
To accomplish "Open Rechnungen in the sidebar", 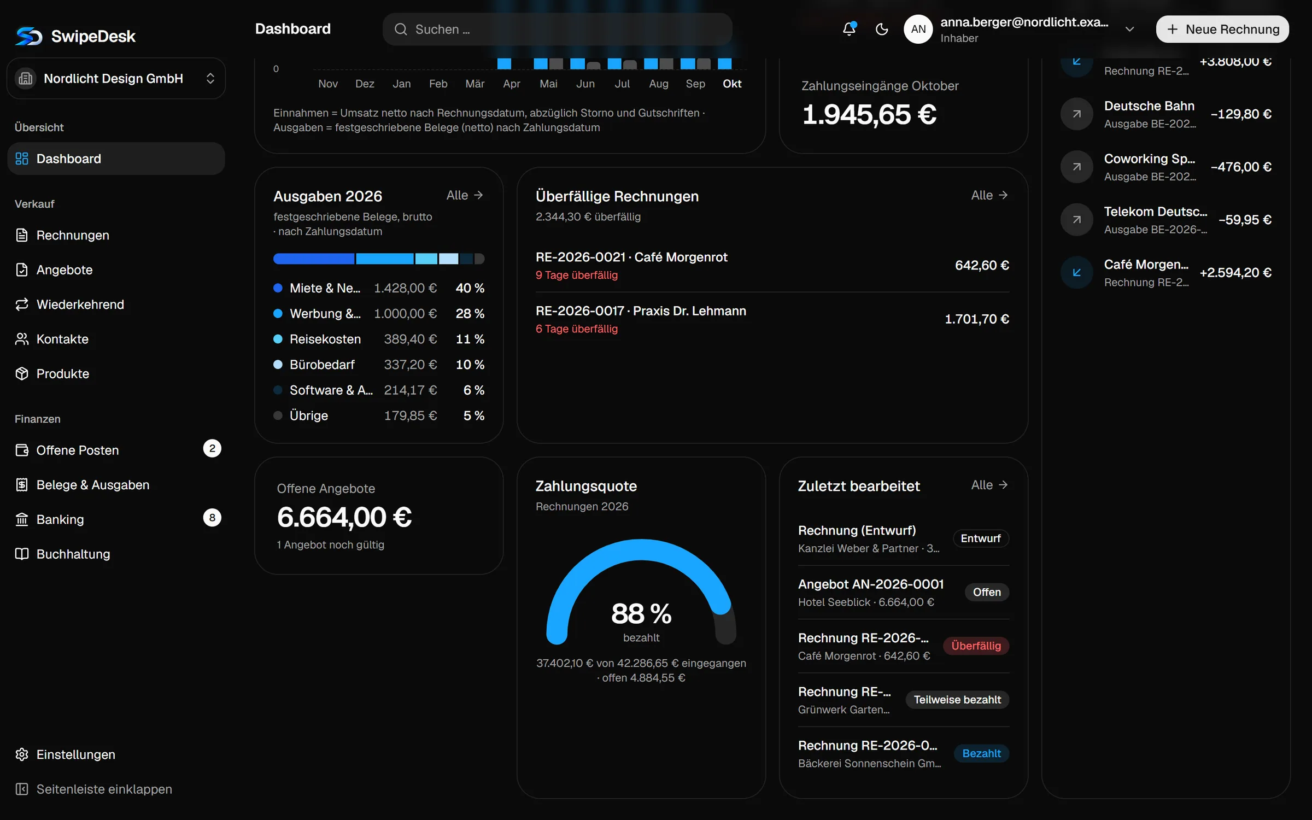I will point(116,235).
